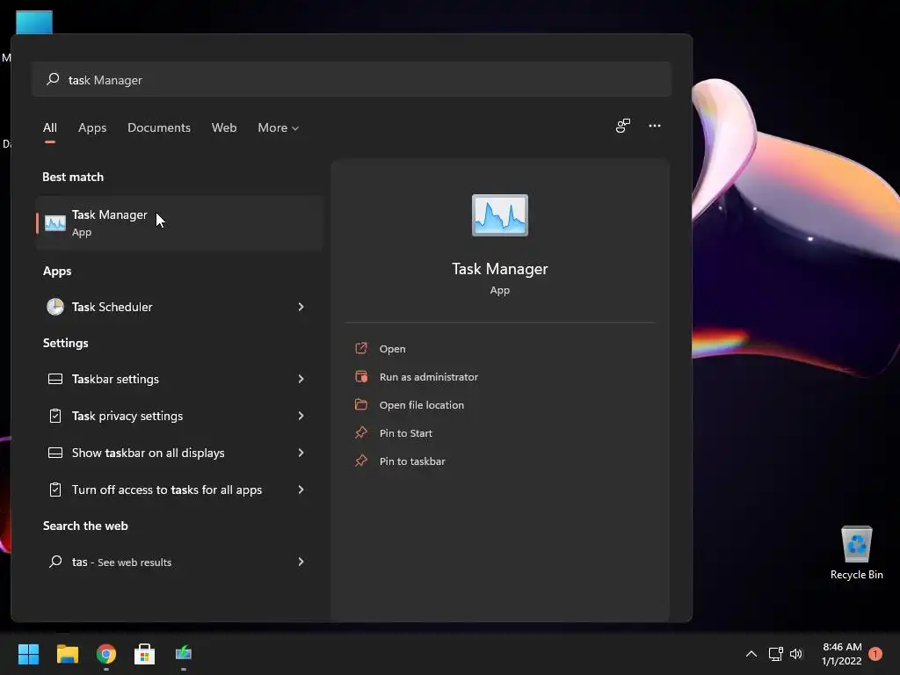900x675 pixels.
Task: Click the network icon in system tray
Action: point(775,654)
